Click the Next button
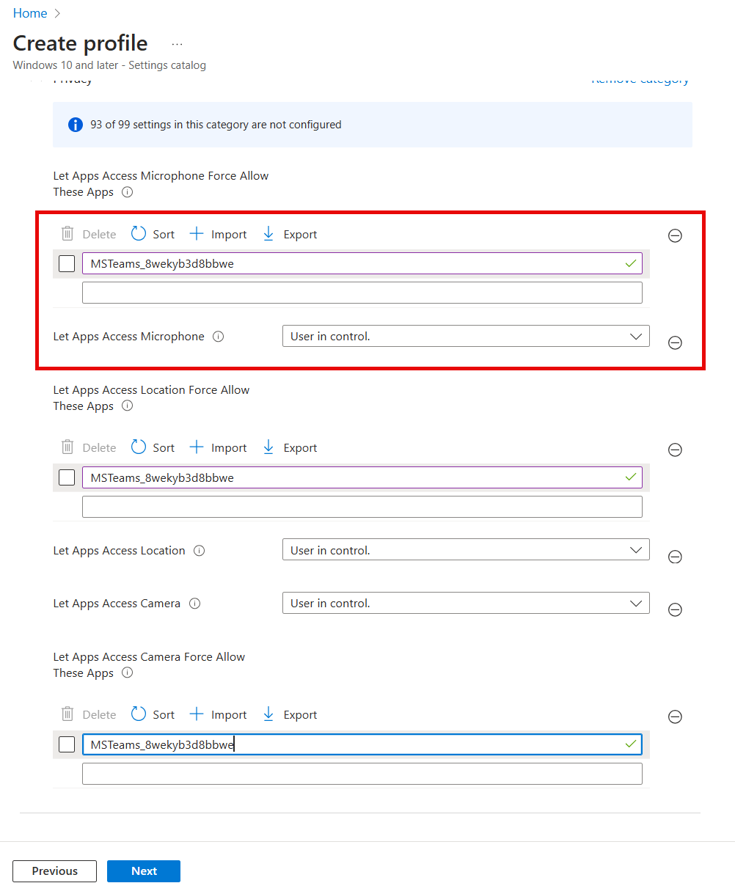Screen dimensions: 735x894 tap(144, 871)
